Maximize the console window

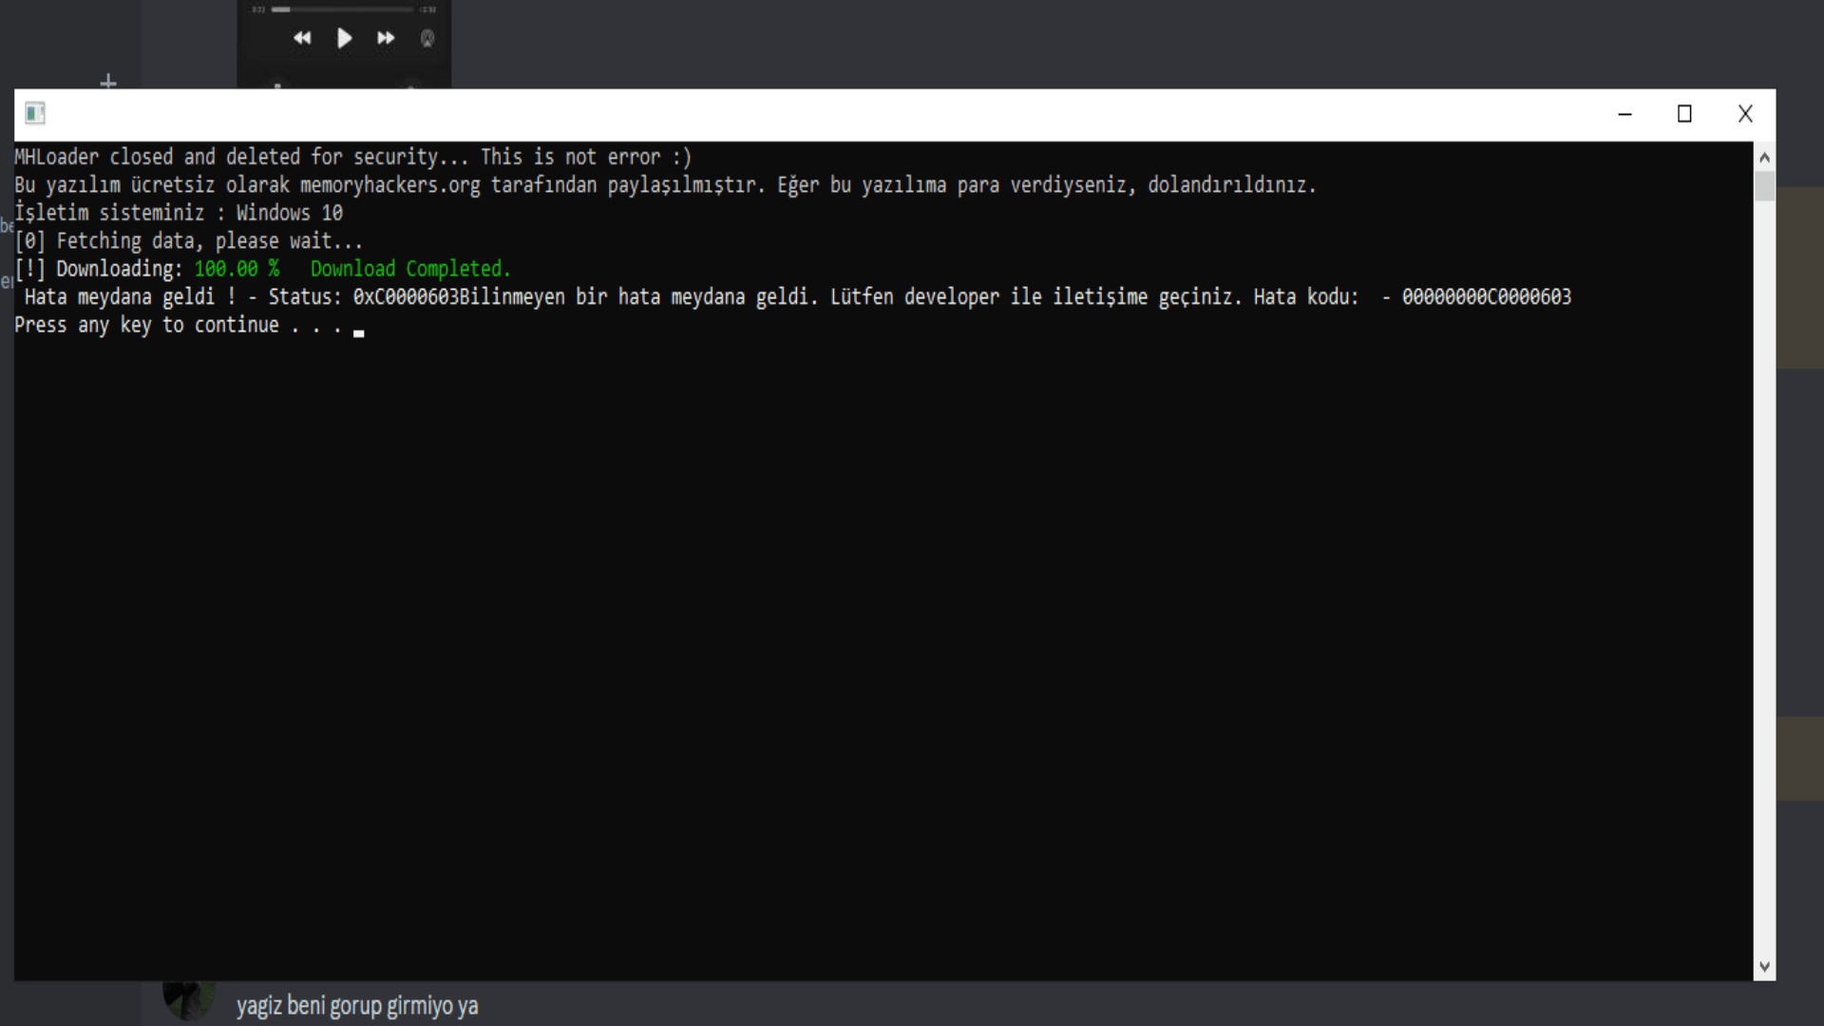point(1684,114)
